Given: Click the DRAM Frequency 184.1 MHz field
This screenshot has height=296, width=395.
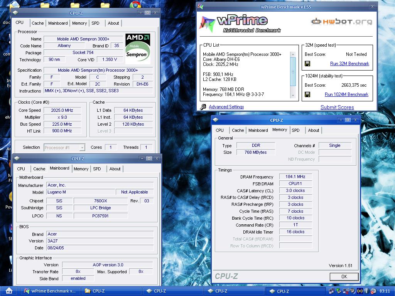Looking at the screenshot, I should (x=295, y=177).
